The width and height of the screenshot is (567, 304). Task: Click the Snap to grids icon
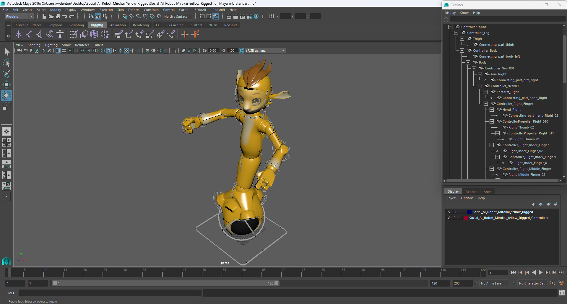[125, 17]
